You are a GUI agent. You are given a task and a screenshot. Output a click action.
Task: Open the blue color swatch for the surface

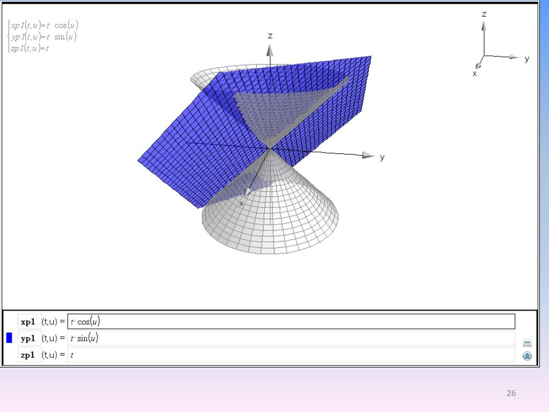coord(10,338)
